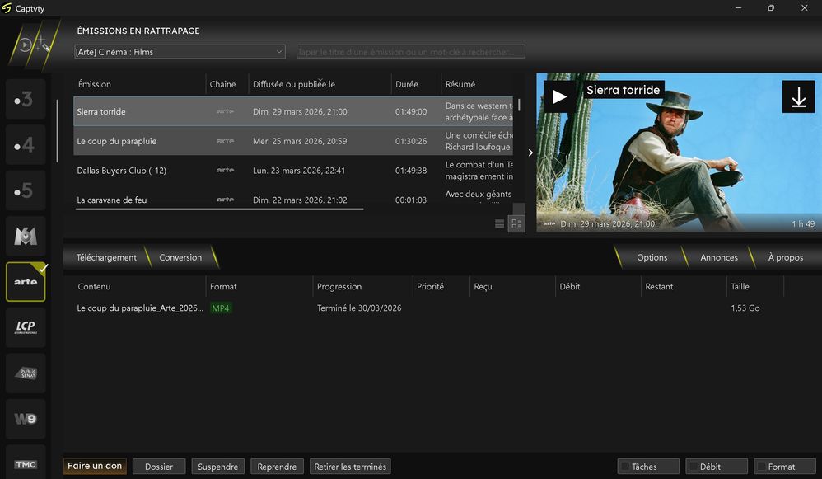Click the programme list horizontal scrollbar
822x479 pixels.
pyautogui.click(x=220, y=209)
